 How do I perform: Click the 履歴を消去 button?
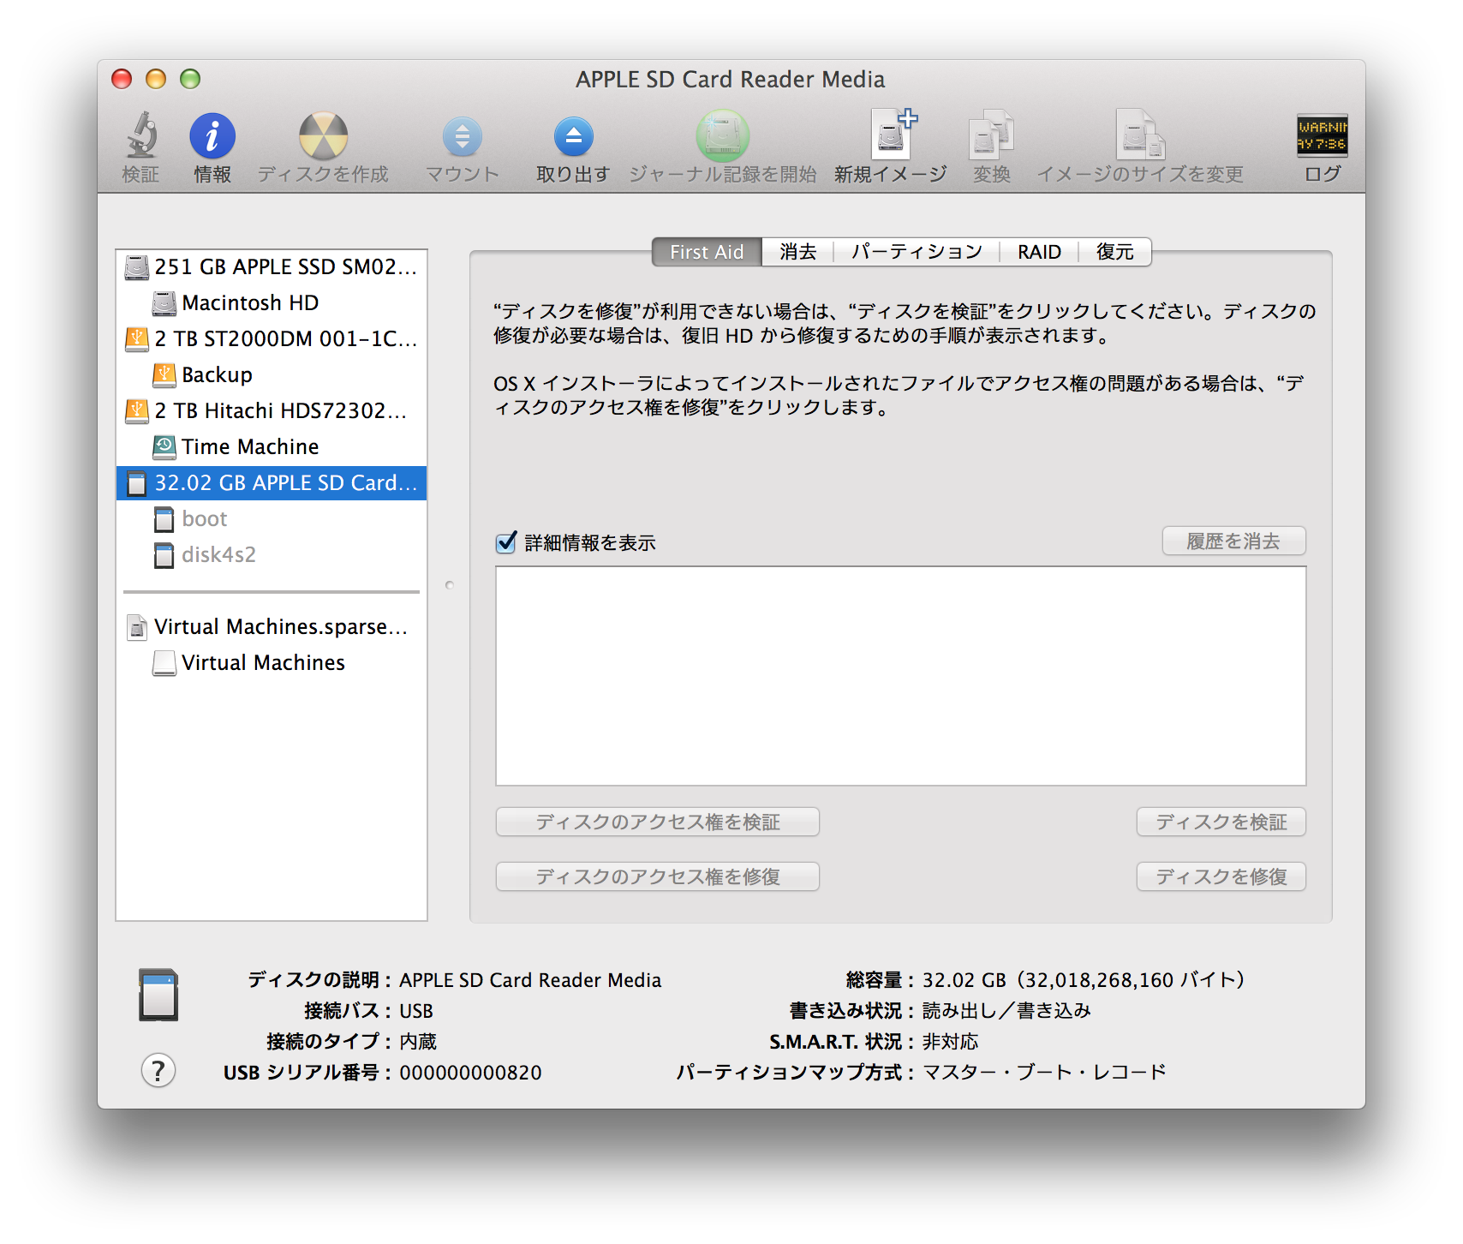click(x=1233, y=541)
